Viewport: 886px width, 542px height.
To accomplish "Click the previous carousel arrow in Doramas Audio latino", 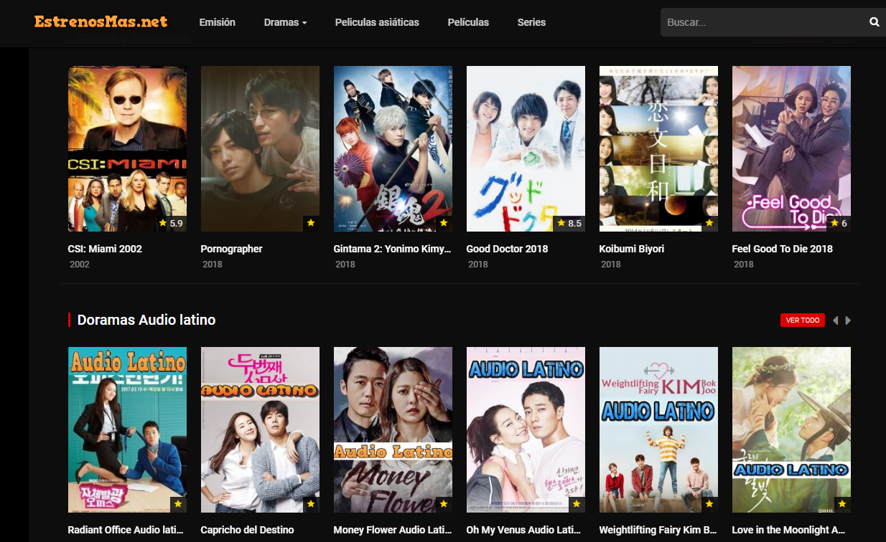I will pyautogui.click(x=835, y=320).
